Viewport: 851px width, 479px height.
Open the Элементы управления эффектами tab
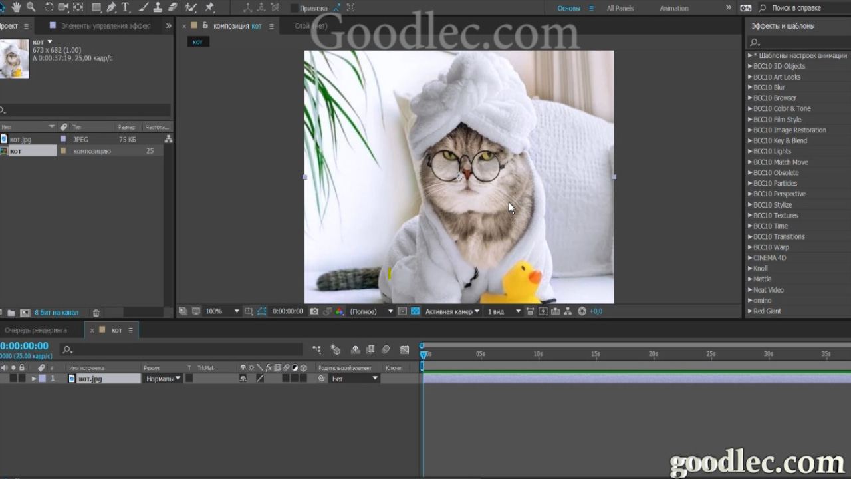click(106, 26)
